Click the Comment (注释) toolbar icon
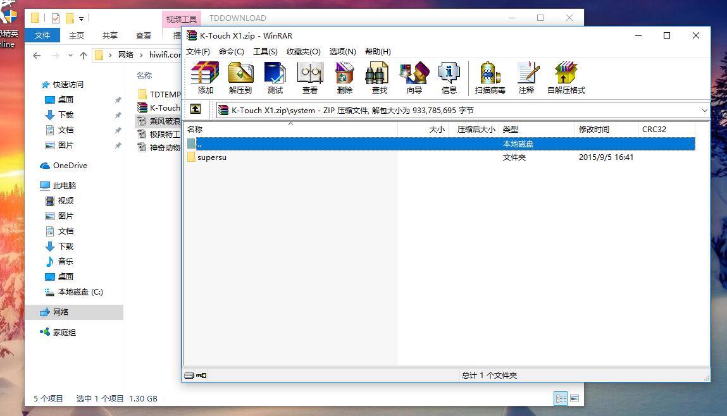This screenshot has width=727, height=416. pyautogui.click(x=526, y=78)
